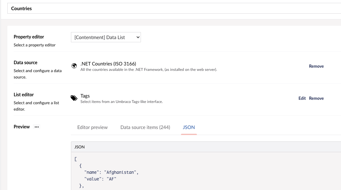Click the Tags list editor icon
Viewport: 341px width, 190px height.
click(74, 98)
